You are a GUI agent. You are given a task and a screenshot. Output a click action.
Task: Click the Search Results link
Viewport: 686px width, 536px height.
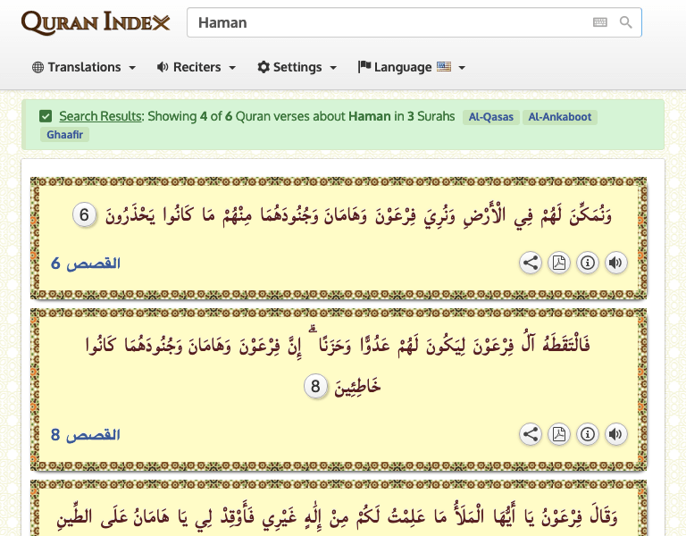pyautogui.click(x=100, y=116)
